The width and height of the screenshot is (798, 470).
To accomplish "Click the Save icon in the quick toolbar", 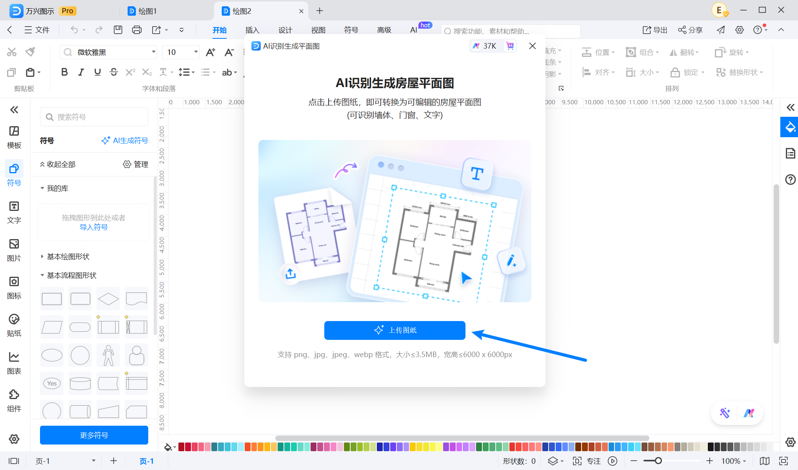I will pyautogui.click(x=118, y=30).
